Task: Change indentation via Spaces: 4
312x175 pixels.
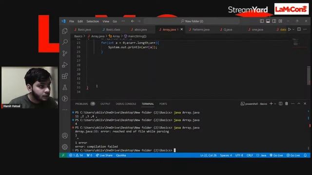Action: [226, 156]
